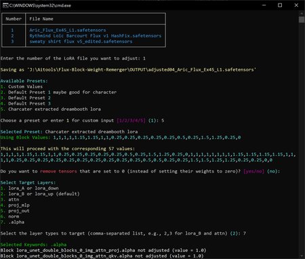Click the proj_mlp layer option

(x=15, y=205)
